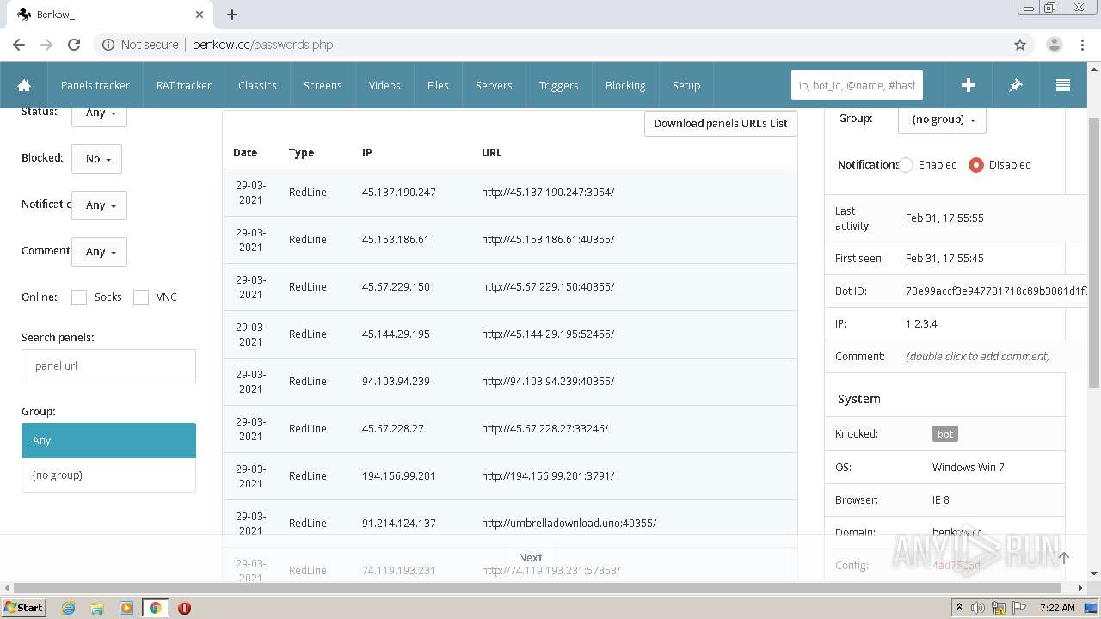
Task: Open file explorer in taskbar
Action: pyautogui.click(x=97, y=608)
